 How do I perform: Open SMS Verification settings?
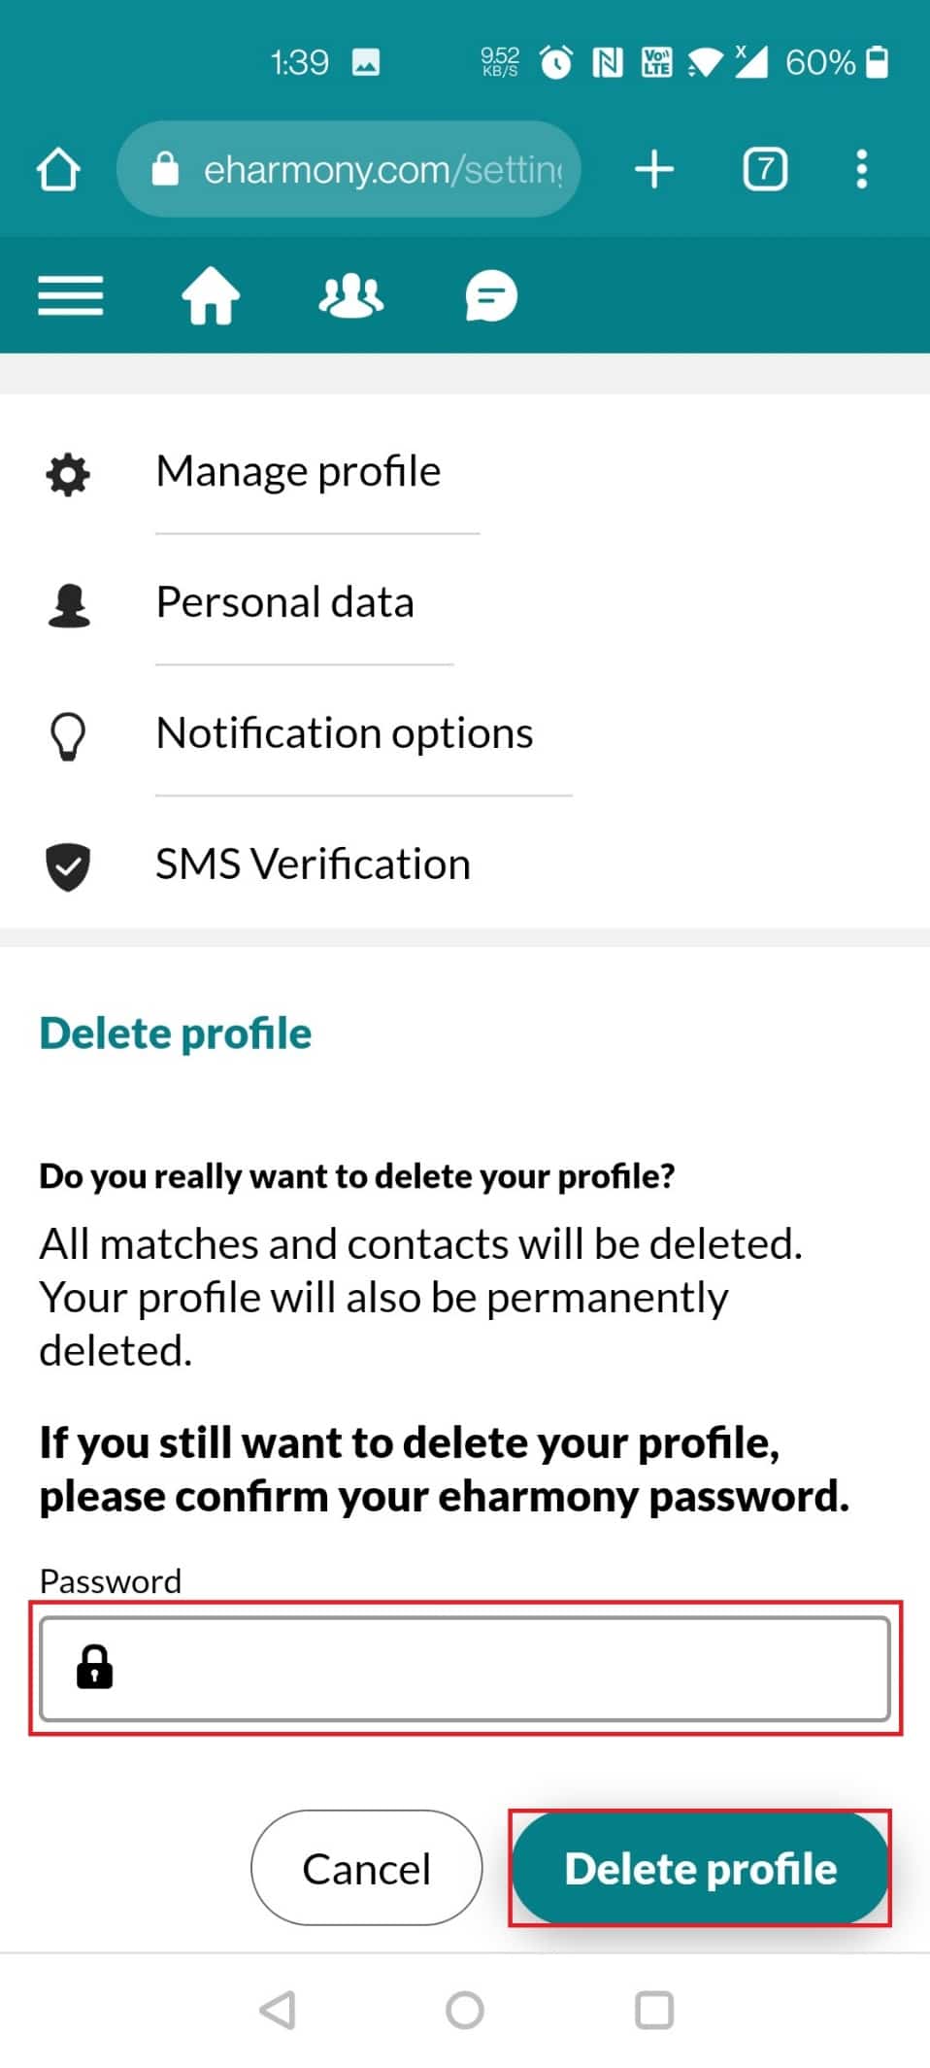pos(313,864)
